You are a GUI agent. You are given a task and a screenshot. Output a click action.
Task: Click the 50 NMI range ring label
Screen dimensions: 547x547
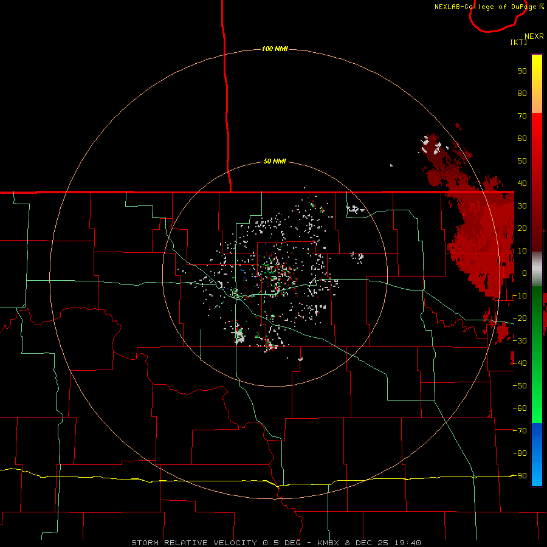click(x=275, y=161)
